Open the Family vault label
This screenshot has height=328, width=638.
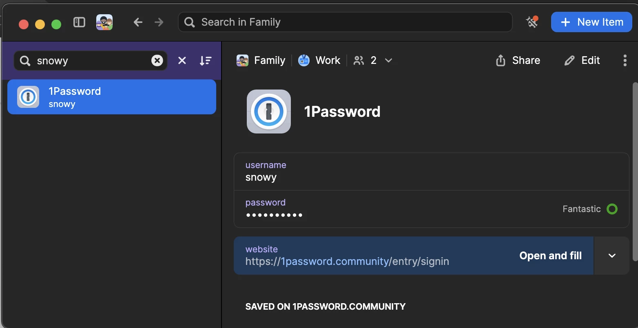tap(261, 61)
